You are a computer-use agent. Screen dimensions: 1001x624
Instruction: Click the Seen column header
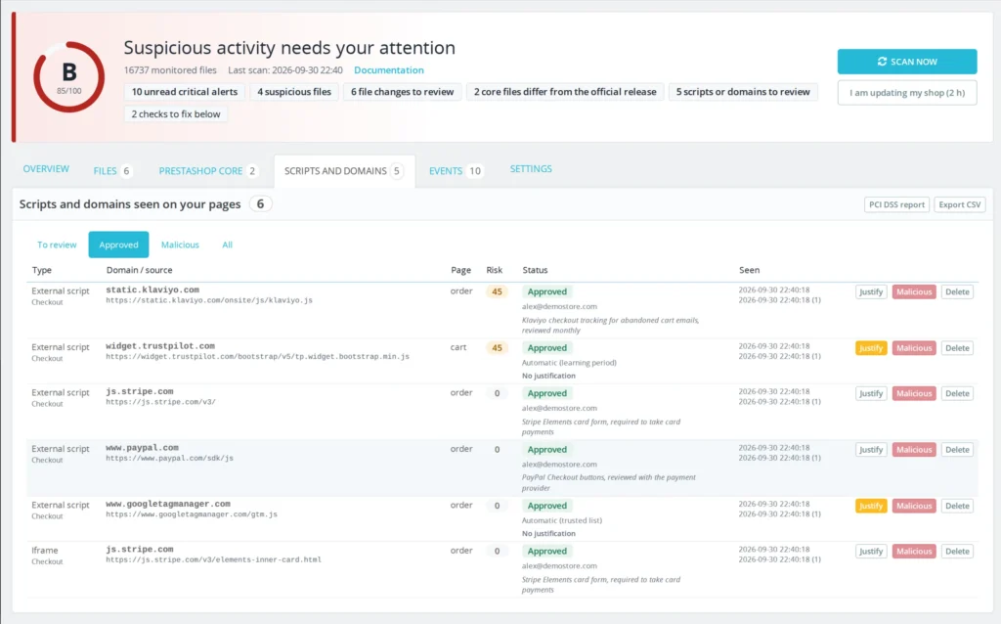pos(750,270)
